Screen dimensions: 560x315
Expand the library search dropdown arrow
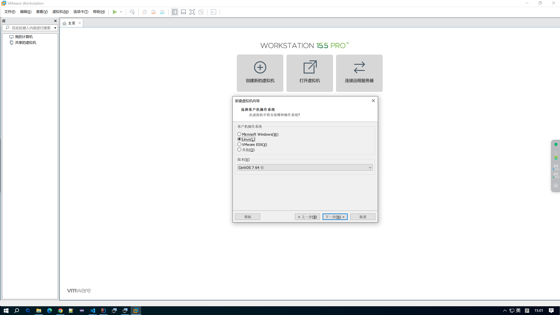point(55,28)
